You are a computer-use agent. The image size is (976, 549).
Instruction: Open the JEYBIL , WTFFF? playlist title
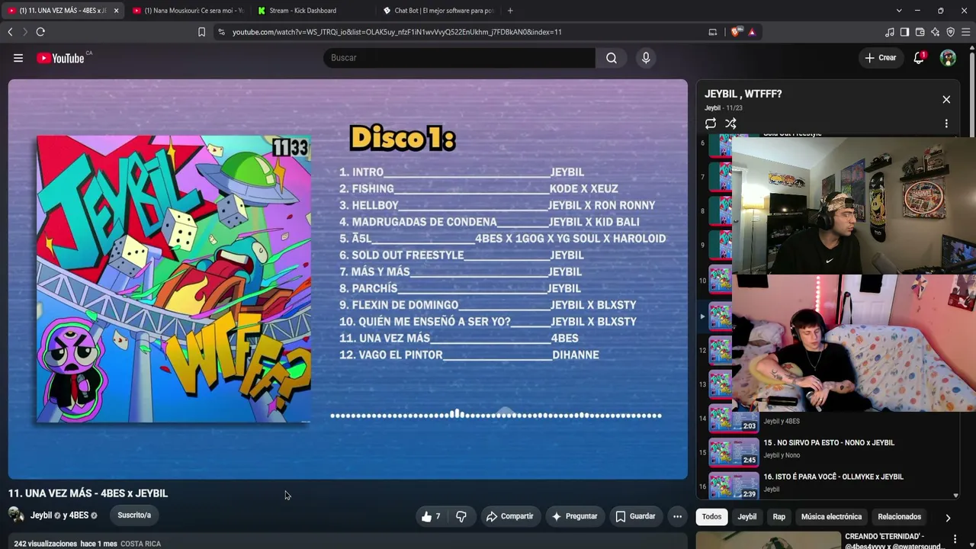click(743, 94)
